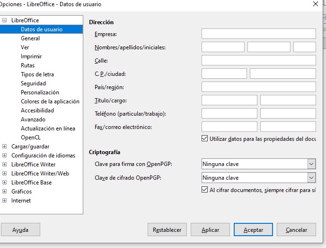Select Configuración de idiomas label
The width and height of the screenshot is (326, 248).
43,156
